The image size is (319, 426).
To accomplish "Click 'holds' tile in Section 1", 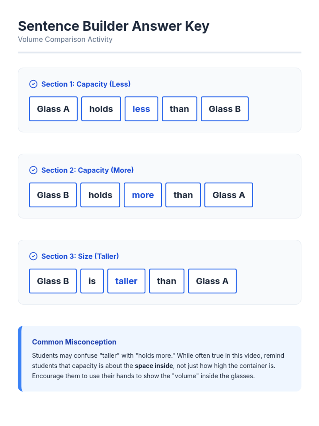I will (x=101, y=109).
